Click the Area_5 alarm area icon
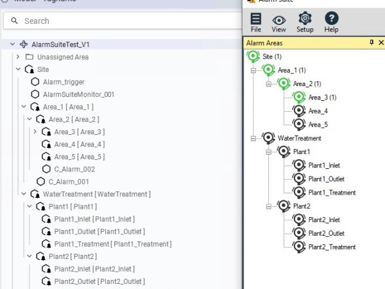Viewport: 385px width, 289px height. pos(299,125)
